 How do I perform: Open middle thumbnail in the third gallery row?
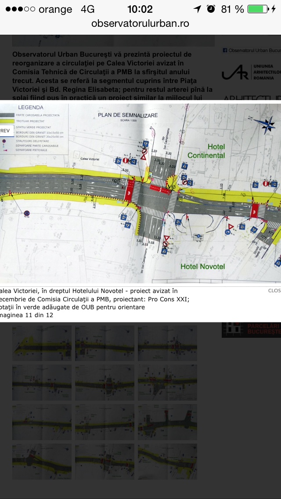point(104,422)
